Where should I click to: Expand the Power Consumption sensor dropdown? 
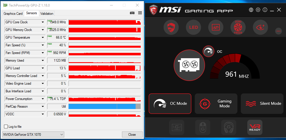pyautogui.click(x=43, y=99)
